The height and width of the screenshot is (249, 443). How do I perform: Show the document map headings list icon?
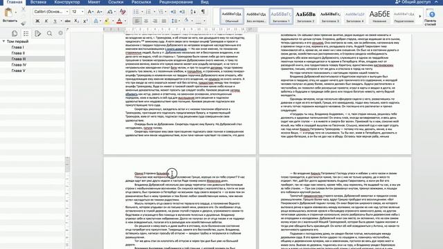click(26, 34)
